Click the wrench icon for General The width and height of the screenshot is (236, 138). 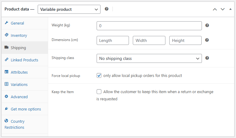click(x=6, y=23)
